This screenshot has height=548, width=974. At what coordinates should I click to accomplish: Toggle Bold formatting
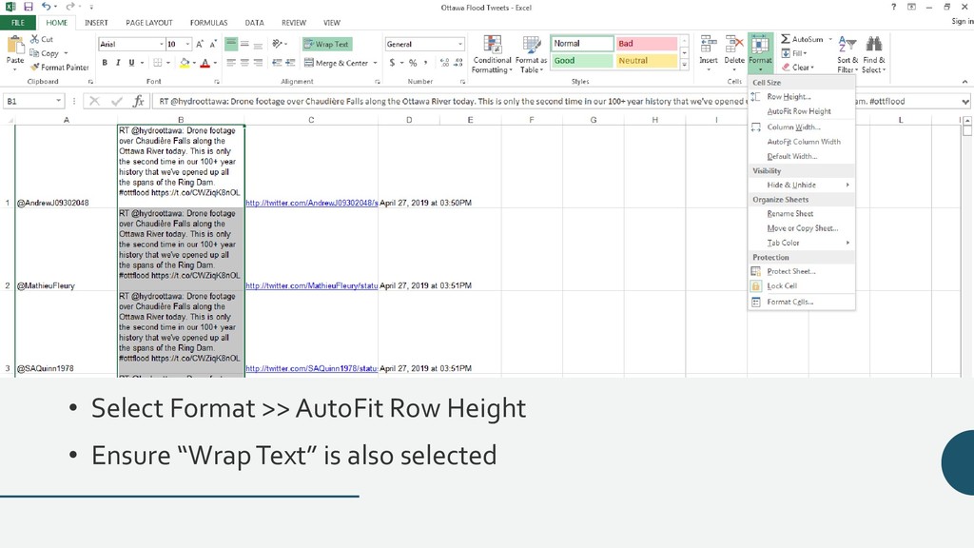pos(105,63)
